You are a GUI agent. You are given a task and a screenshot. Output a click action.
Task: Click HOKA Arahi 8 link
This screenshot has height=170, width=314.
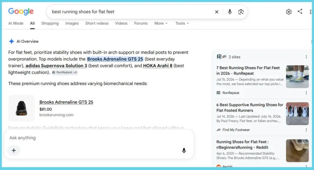point(158,66)
